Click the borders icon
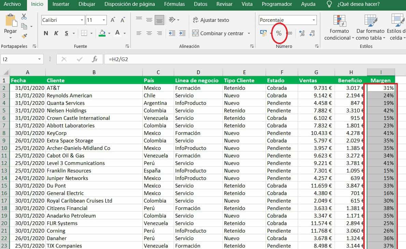Image resolution: width=406 pixels, height=249 pixels. pos(84,33)
